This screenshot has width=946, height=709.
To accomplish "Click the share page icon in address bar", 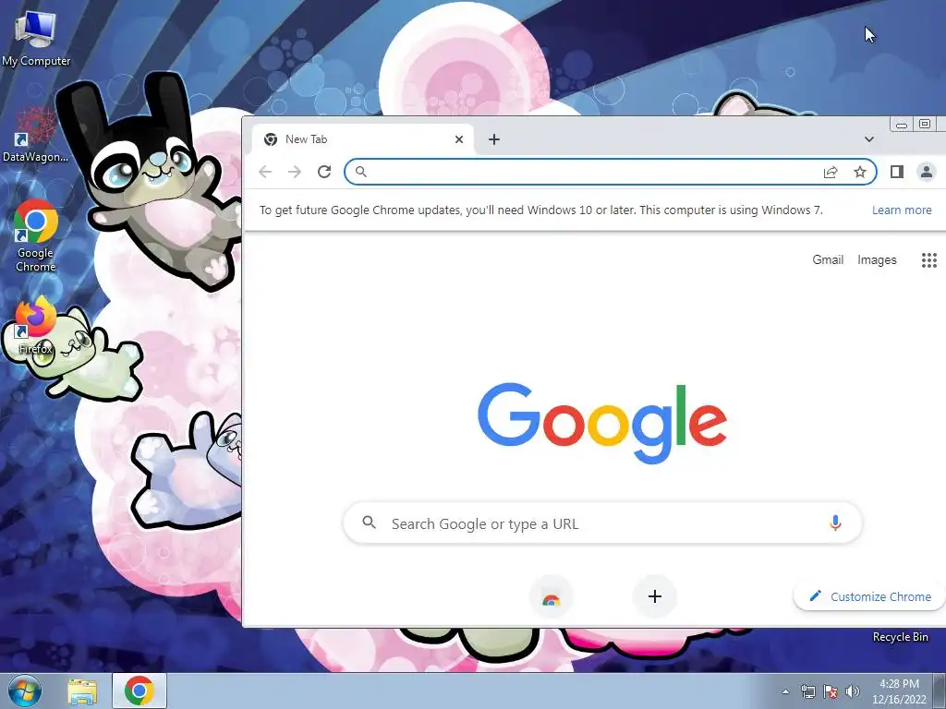I will point(831,172).
